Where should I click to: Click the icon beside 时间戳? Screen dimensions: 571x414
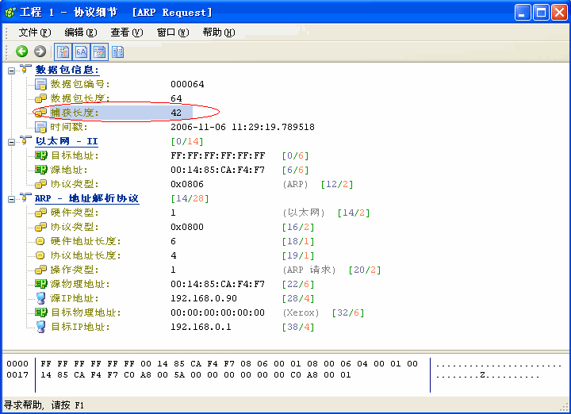[x=40, y=127]
